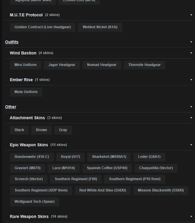Open the Outfits heading link
195x223 pixels.
click(x=12, y=42)
